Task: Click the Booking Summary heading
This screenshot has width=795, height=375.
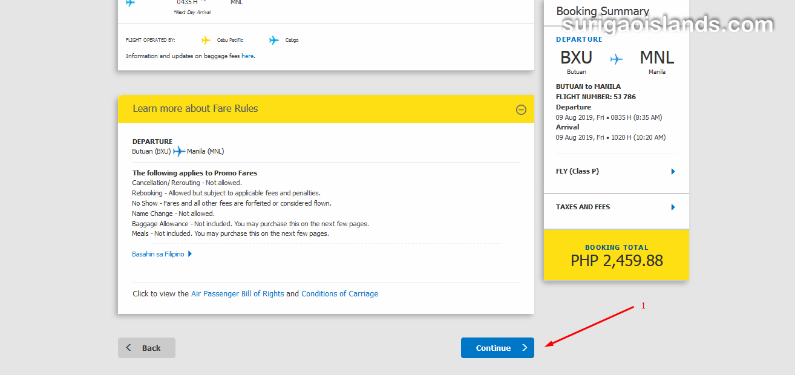Action: 603,11
